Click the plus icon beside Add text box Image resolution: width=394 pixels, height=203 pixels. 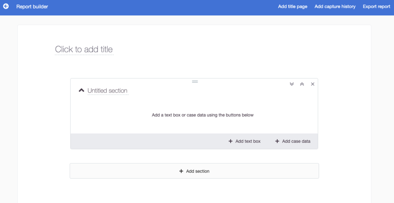[x=230, y=141]
